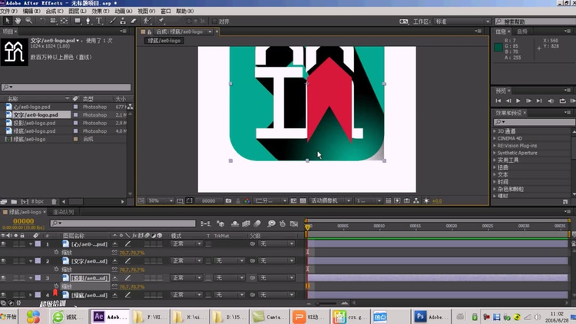Toggle scale stopwatch for layer 2
This screenshot has height=324, width=576.
(56, 269)
